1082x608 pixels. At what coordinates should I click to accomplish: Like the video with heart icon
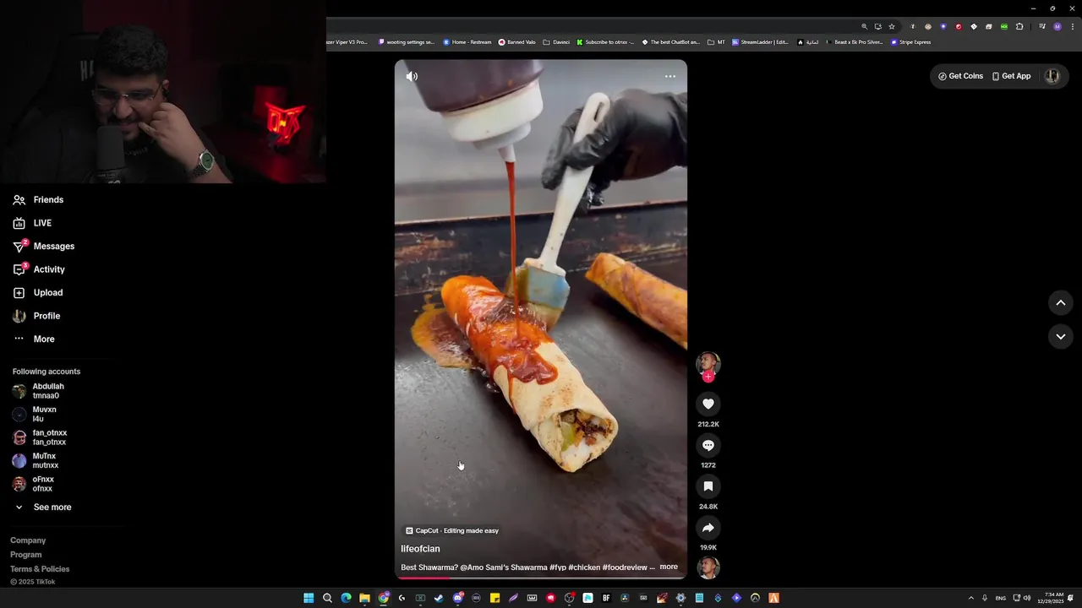point(708,404)
